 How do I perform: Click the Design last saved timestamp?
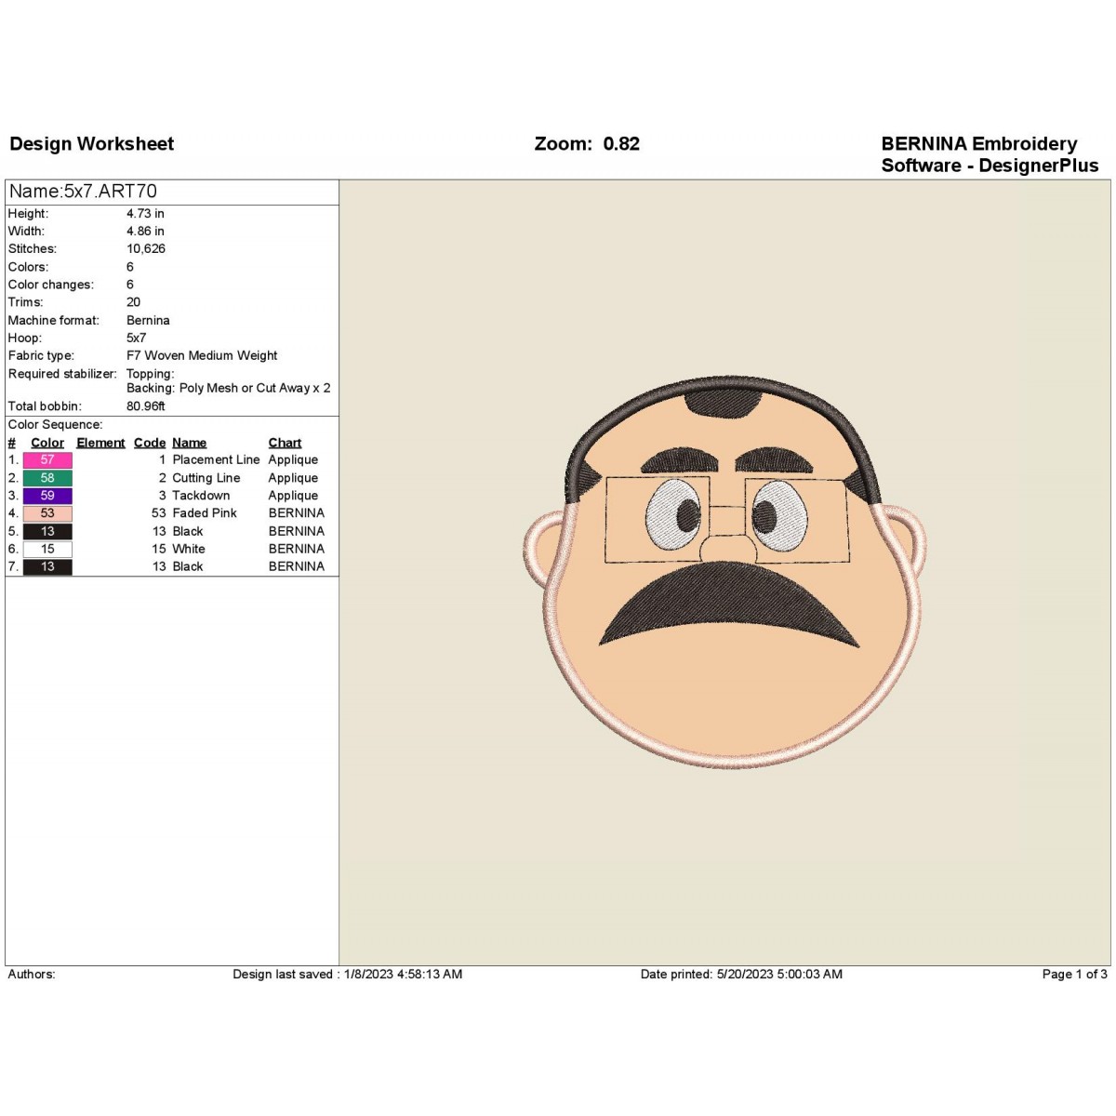click(x=348, y=974)
